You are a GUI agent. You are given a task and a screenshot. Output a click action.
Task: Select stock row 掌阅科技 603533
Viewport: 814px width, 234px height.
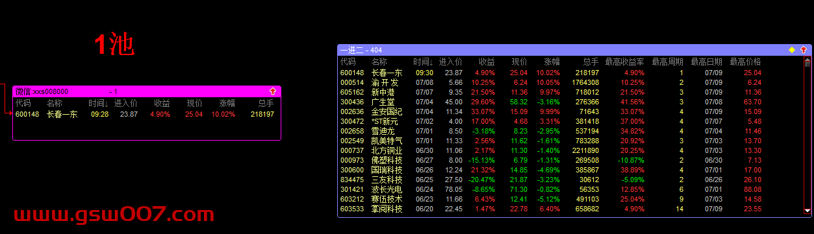pyautogui.click(x=572, y=209)
